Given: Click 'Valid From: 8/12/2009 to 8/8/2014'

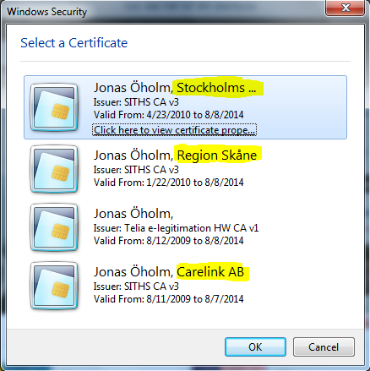Looking at the screenshot, I should [x=168, y=241].
